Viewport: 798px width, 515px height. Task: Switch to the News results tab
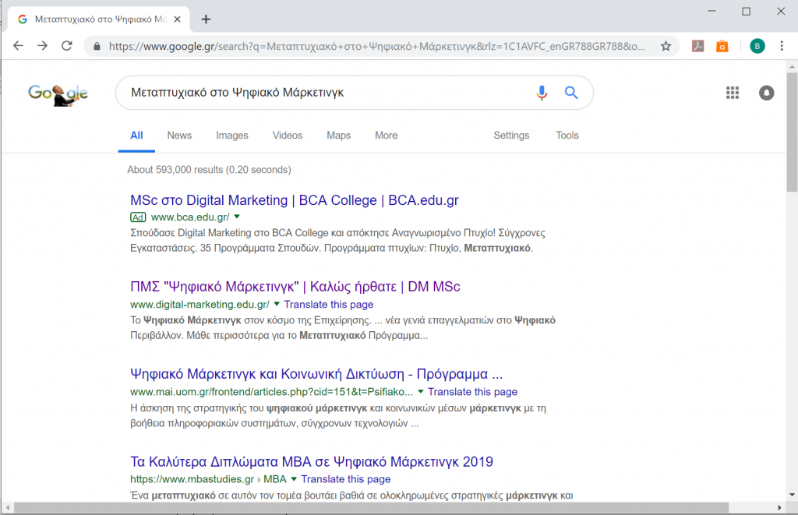[x=179, y=136]
